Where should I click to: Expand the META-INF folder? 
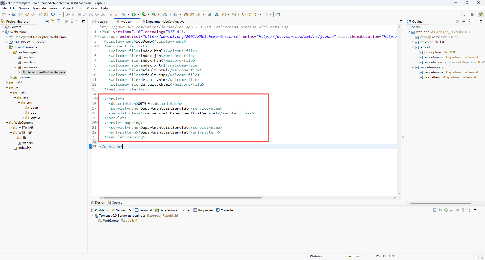click(11, 128)
